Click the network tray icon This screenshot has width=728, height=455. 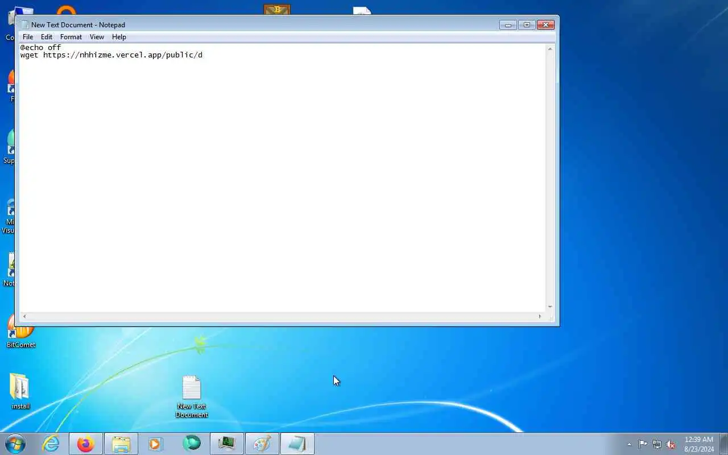(657, 444)
